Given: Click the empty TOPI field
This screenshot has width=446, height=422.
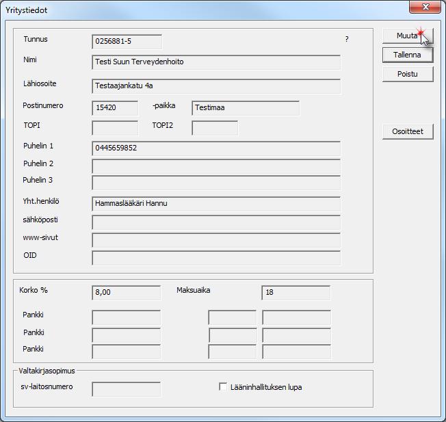Looking at the screenshot, I should point(115,128).
